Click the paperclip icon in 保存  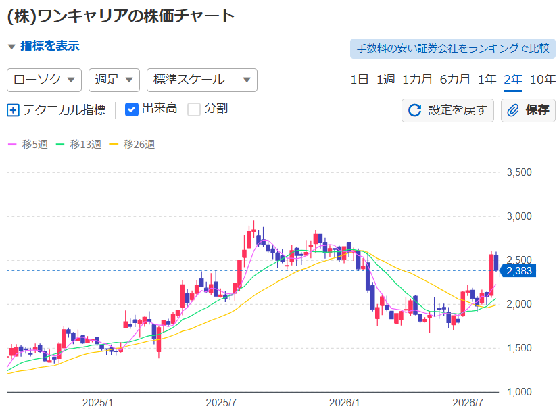(513, 110)
